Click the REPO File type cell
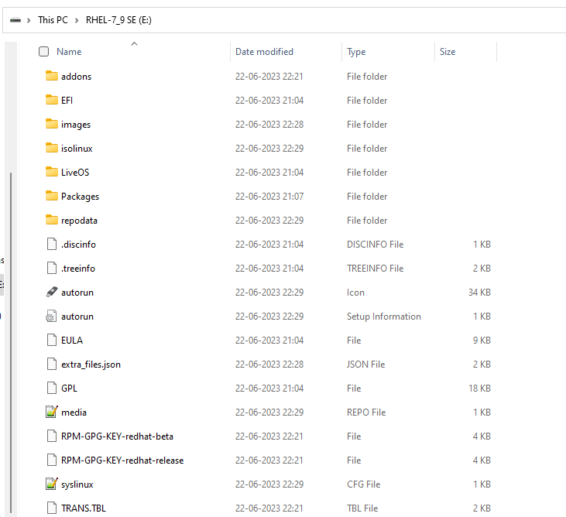 coord(366,413)
